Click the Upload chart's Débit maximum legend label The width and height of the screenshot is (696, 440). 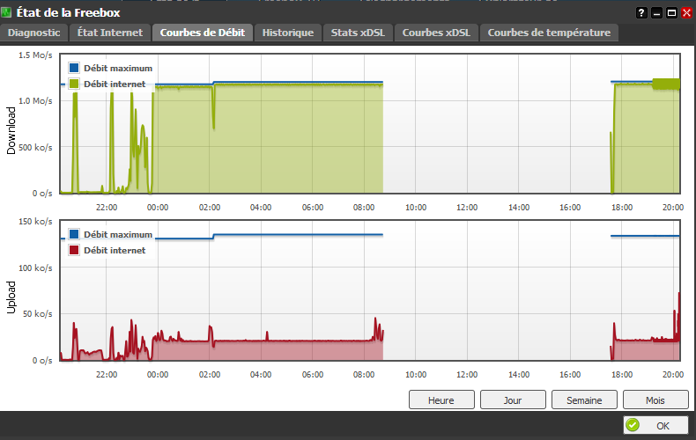(118, 235)
